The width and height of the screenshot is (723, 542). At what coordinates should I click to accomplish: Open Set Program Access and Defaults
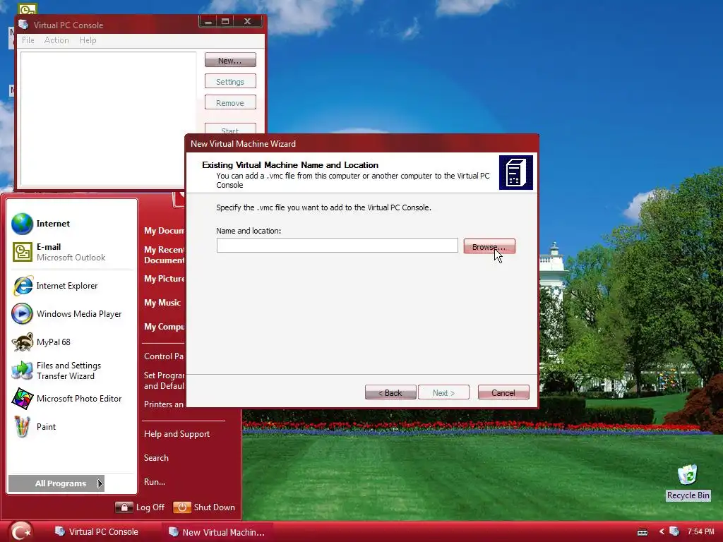(164, 380)
